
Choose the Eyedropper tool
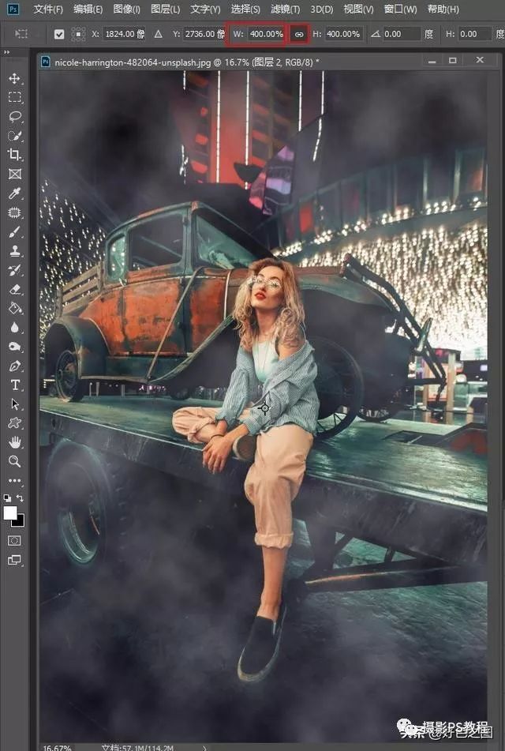pos(15,193)
